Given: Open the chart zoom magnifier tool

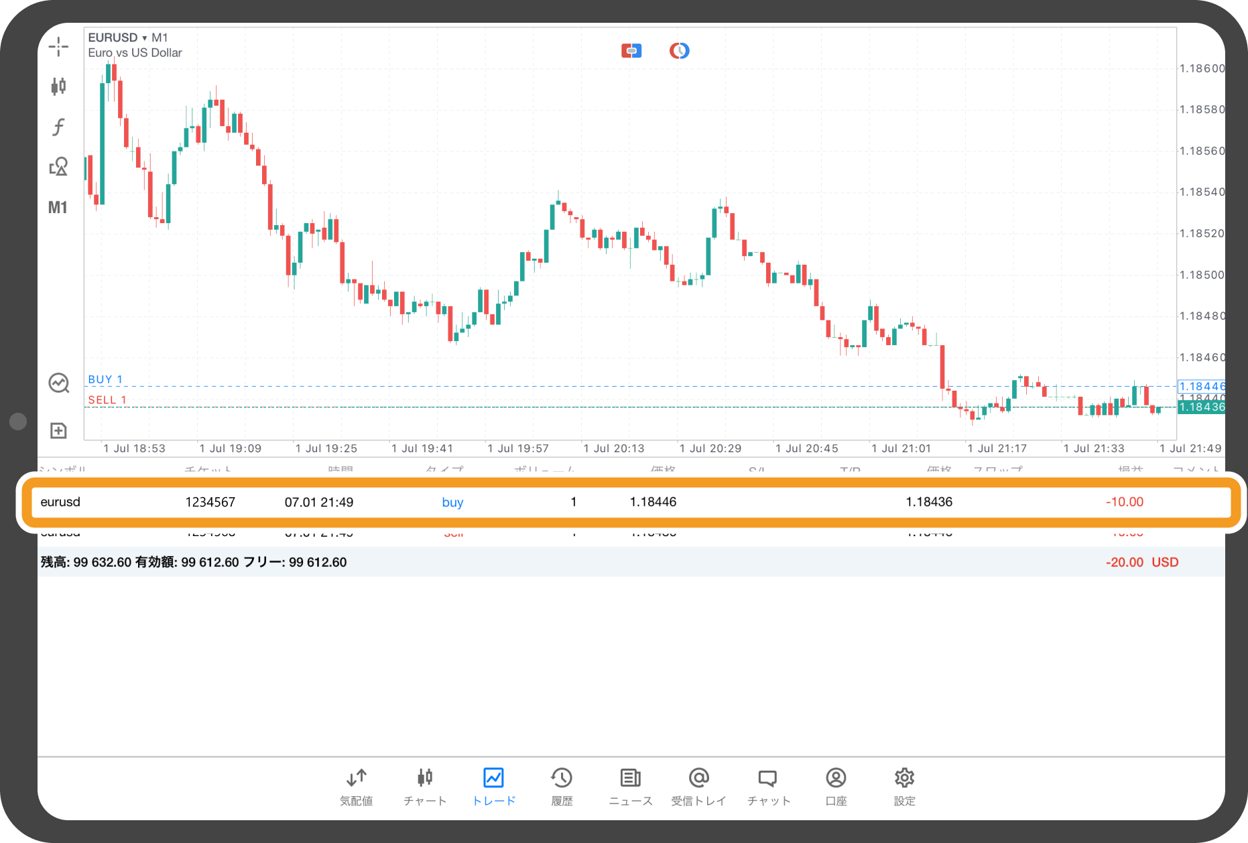Looking at the screenshot, I should point(58,383).
